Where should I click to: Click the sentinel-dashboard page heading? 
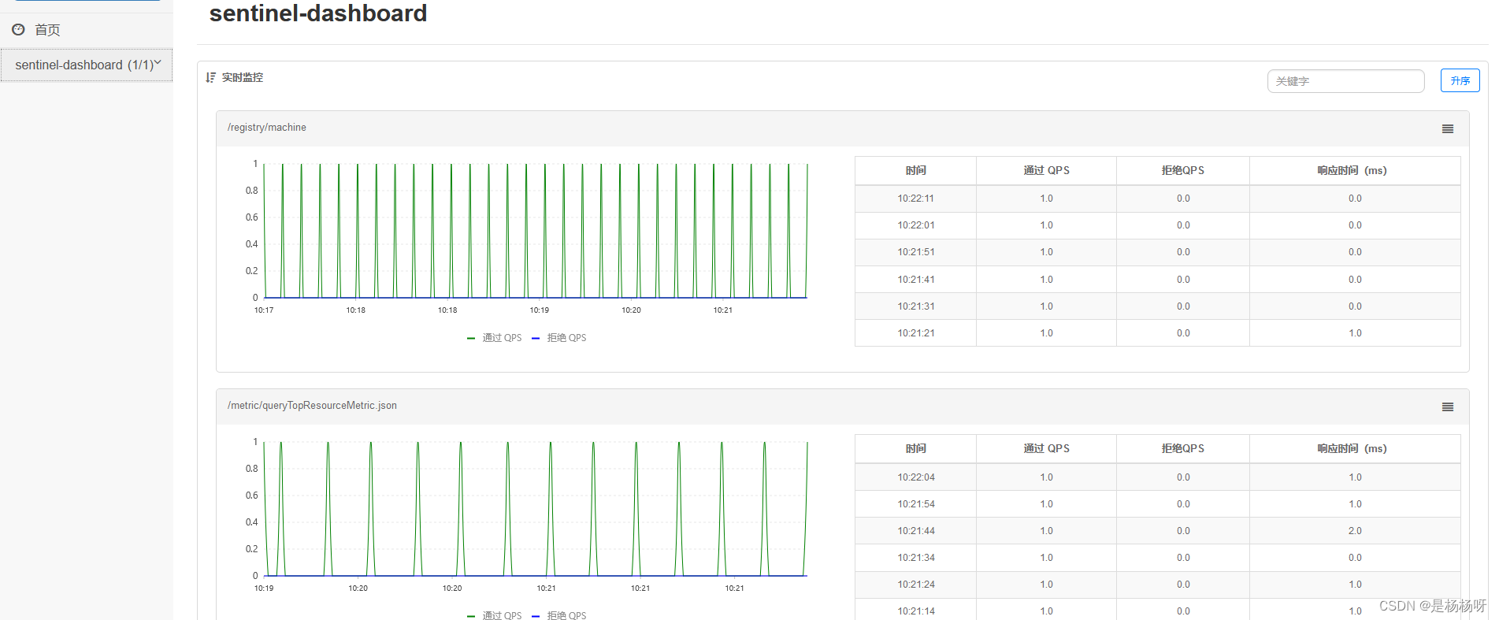pos(318,13)
